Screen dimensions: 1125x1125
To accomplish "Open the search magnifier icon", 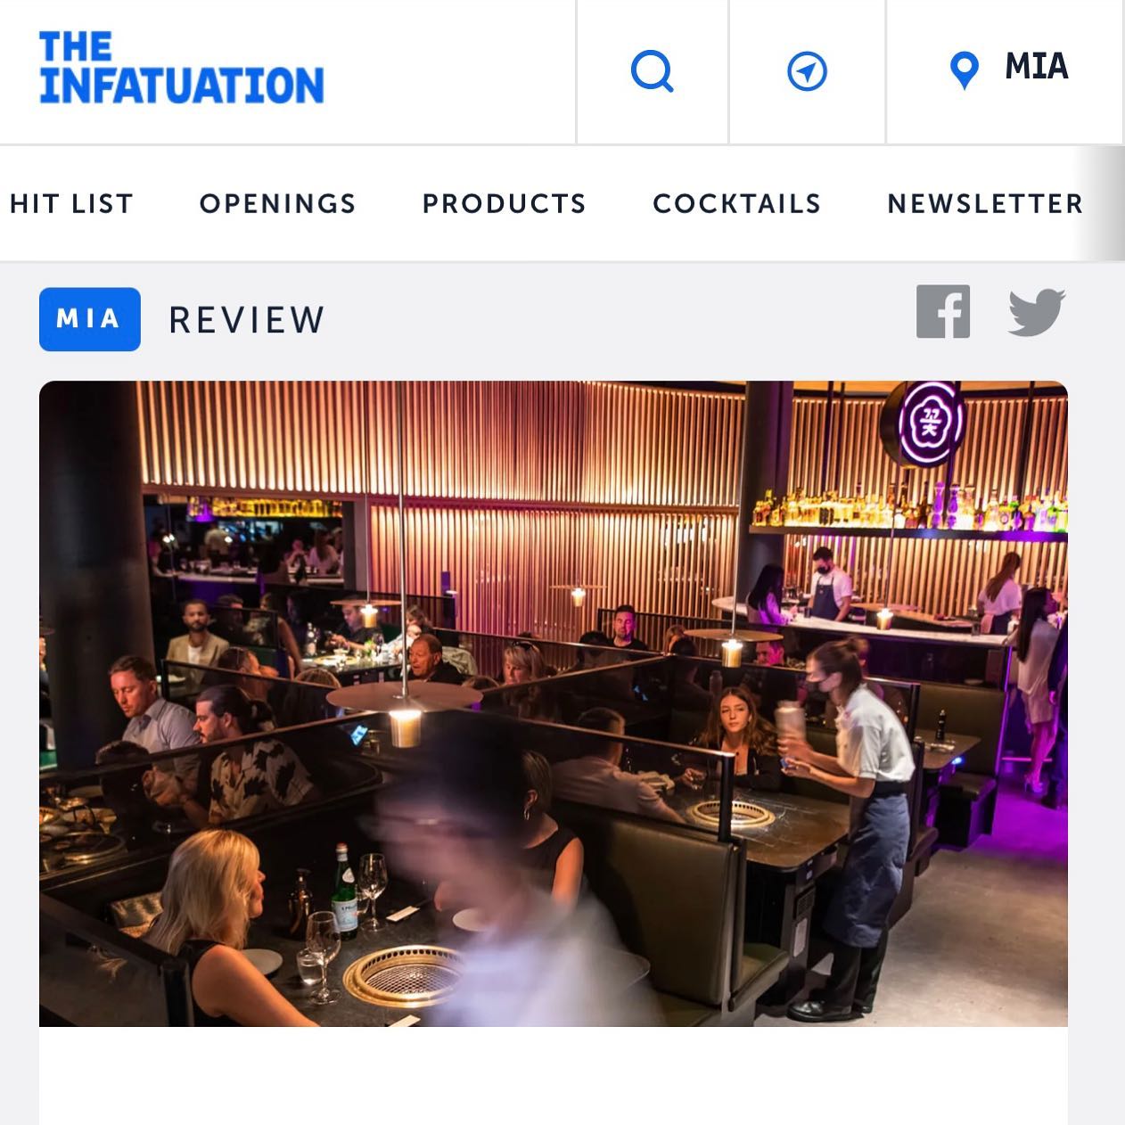I will point(653,71).
